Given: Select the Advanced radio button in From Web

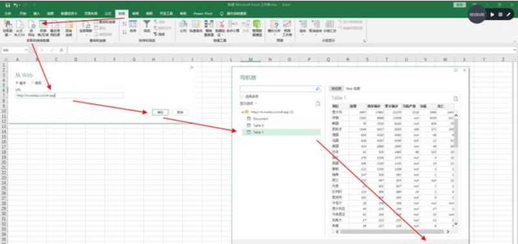Looking at the screenshot, I should click(32, 83).
